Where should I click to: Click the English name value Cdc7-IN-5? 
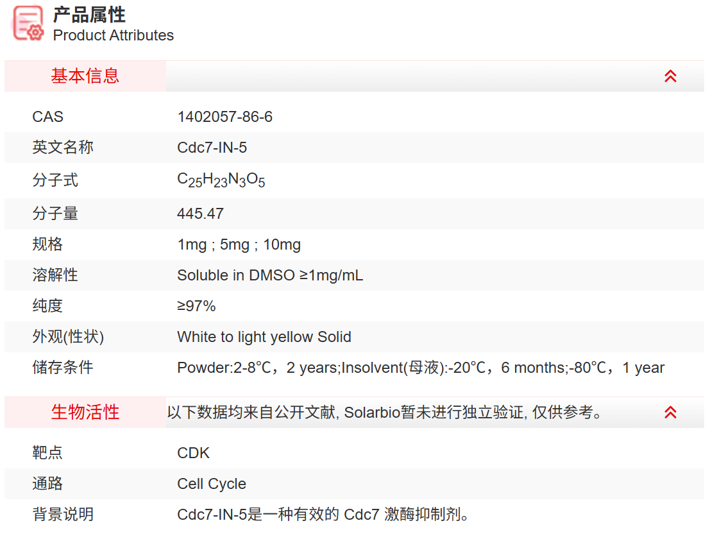pyautogui.click(x=212, y=148)
